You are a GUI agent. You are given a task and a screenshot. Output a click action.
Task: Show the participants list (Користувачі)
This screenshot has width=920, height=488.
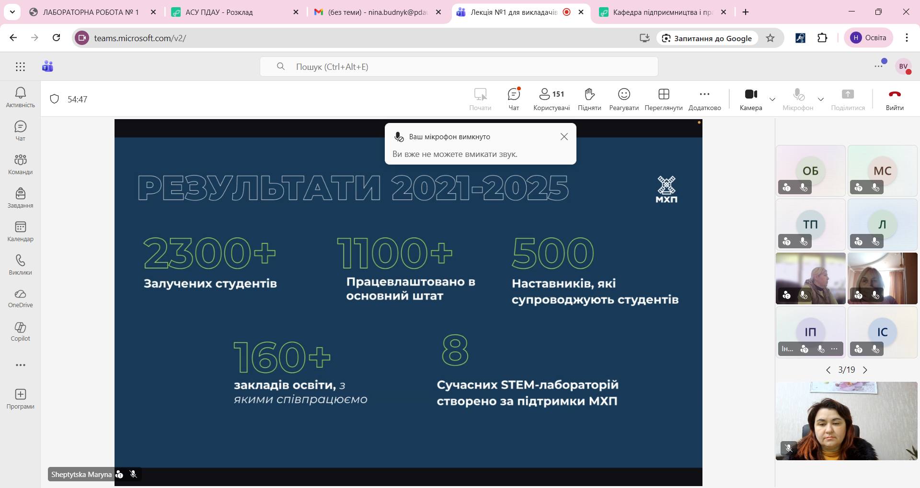(552, 99)
